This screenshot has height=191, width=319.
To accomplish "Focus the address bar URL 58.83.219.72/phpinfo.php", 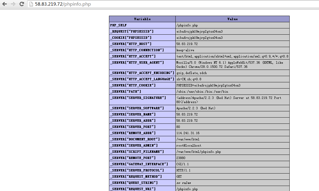I will [63, 4].
